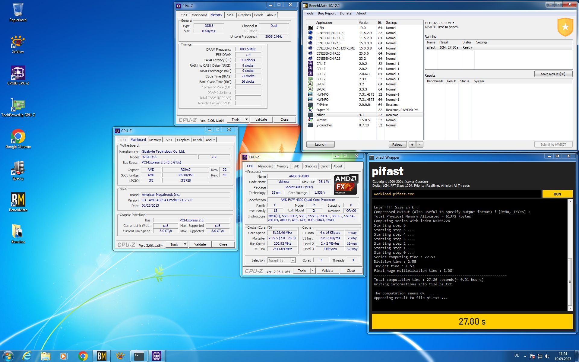Open Windows Explorer folder in taskbar
Screen dimensions: 579x362
(x=46, y=356)
